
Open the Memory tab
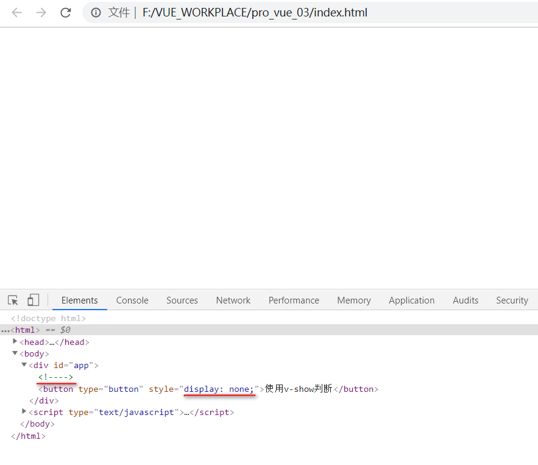pyautogui.click(x=354, y=300)
